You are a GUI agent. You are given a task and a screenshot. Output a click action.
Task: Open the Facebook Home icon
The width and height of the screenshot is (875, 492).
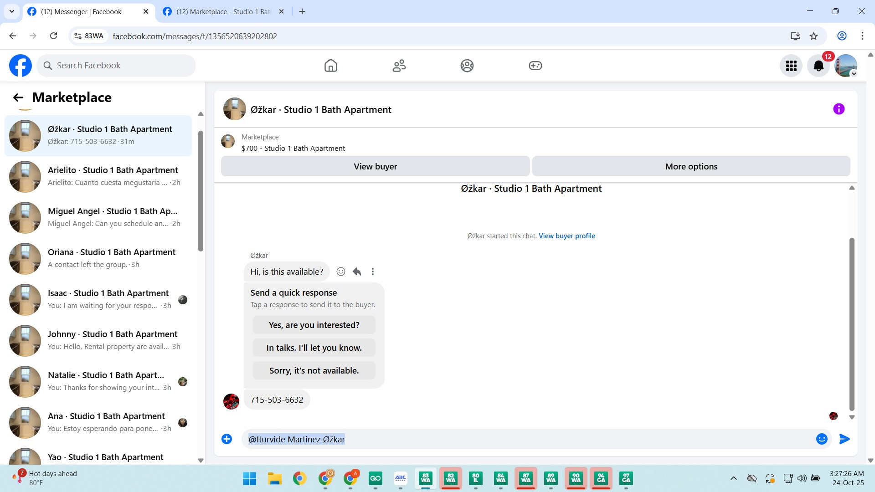[x=331, y=66]
